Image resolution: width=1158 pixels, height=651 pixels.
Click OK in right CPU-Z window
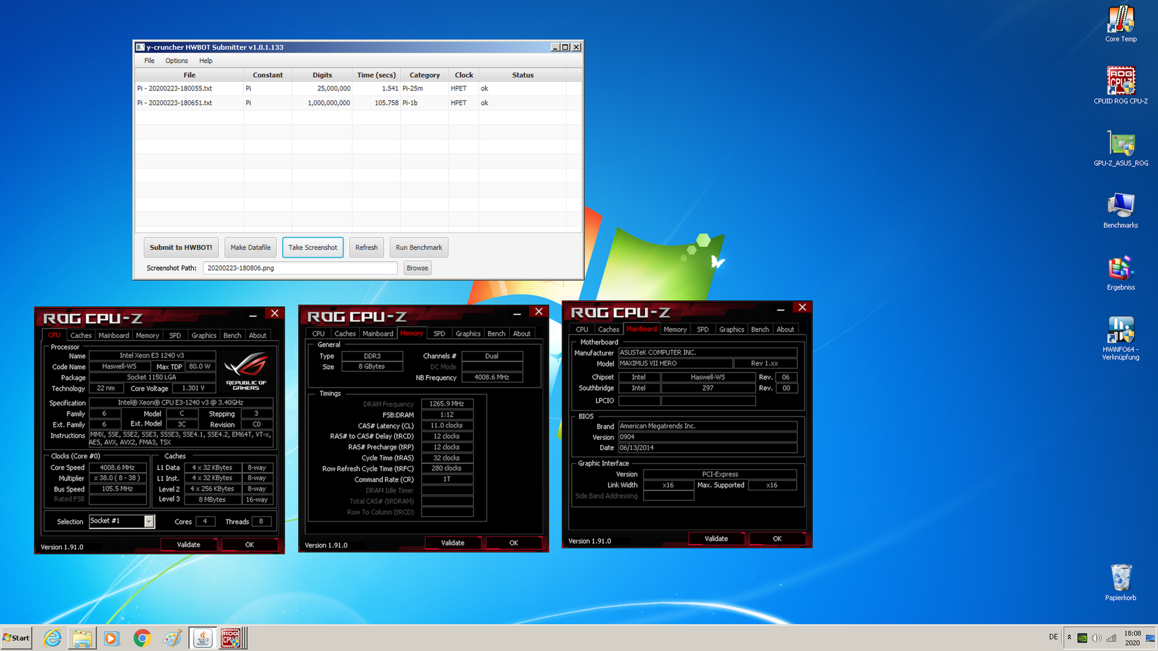(x=777, y=538)
